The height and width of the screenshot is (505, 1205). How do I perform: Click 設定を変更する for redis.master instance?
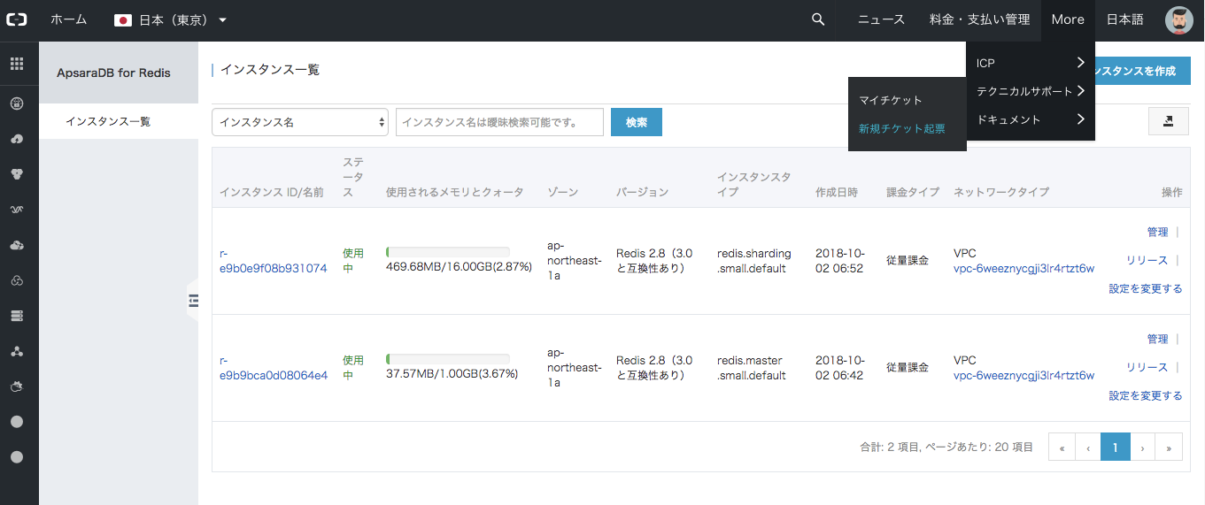1146,395
